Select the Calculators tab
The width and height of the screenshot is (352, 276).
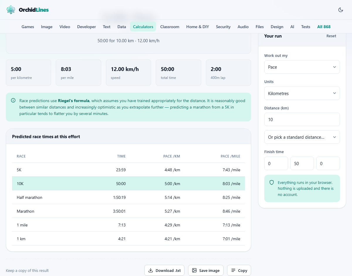pos(143,27)
